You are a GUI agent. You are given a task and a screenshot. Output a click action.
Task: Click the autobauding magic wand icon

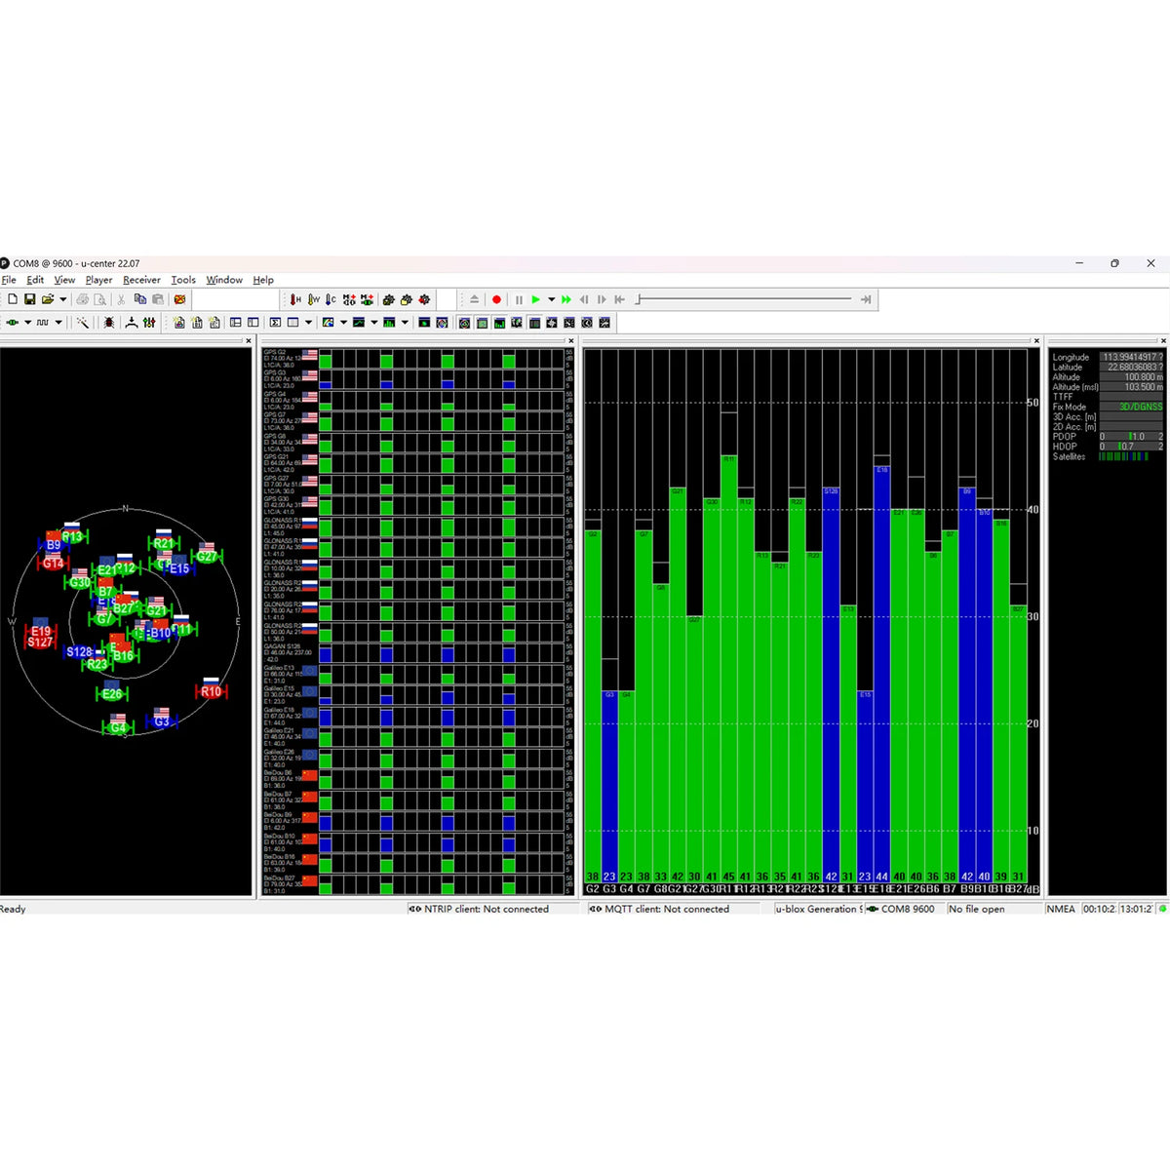83,322
